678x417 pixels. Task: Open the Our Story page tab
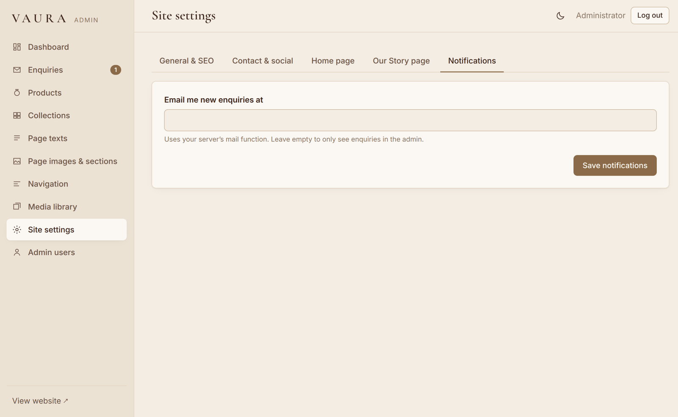click(401, 61)
